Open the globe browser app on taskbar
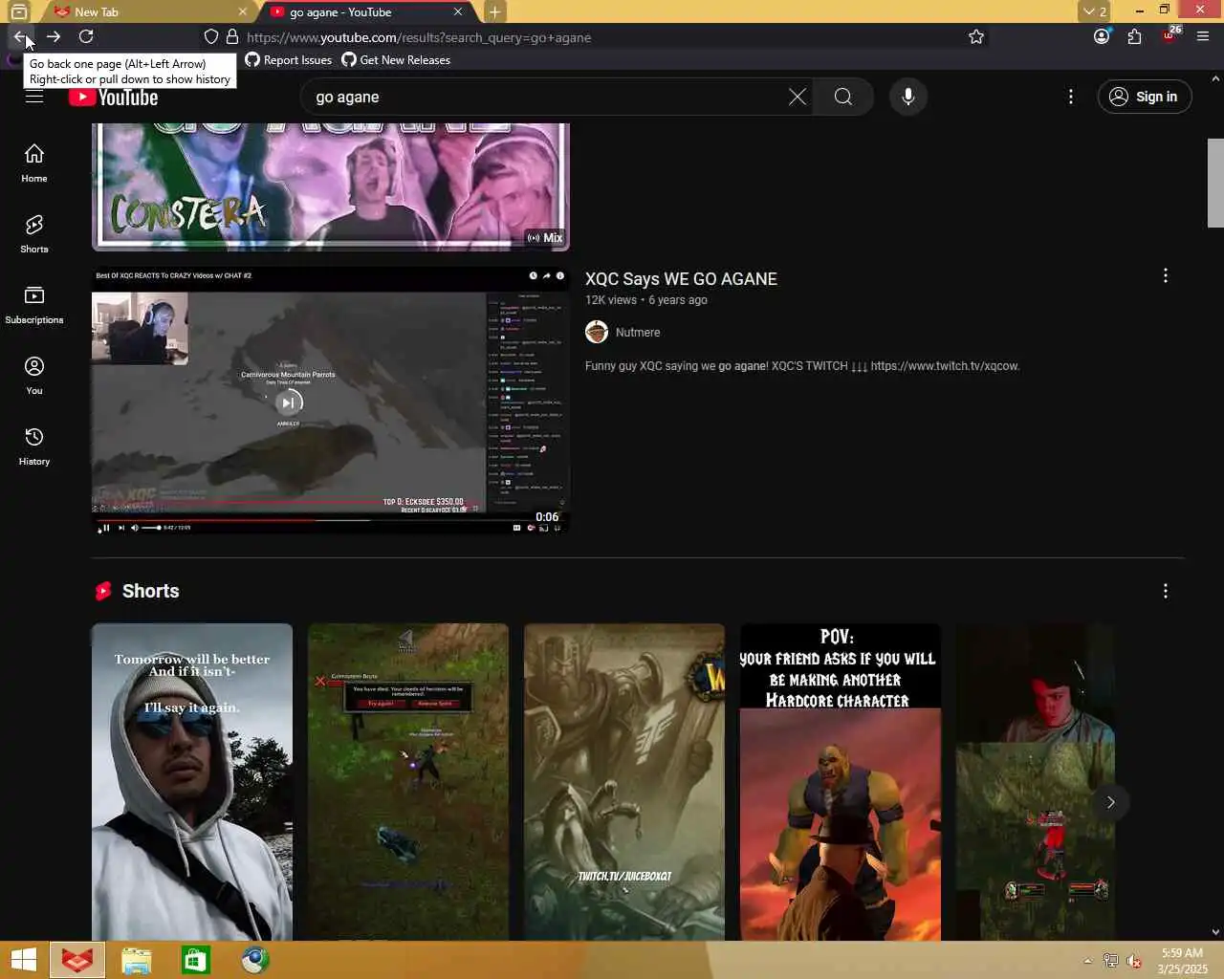This screenshot has height=979, width=1224. pyautogui.click(x=254, y=960)
